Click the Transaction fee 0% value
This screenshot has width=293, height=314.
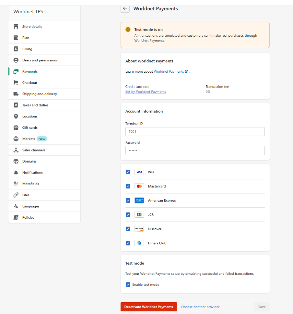(x=208, y=92)
